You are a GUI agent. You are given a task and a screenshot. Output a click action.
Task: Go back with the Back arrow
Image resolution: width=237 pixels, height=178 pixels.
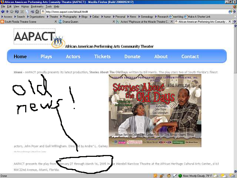click(x=3, y=11)
